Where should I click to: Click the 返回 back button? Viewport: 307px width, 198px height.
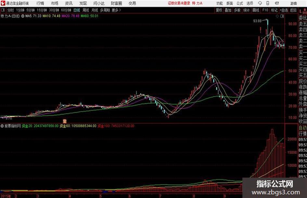[x=293, y=10]
